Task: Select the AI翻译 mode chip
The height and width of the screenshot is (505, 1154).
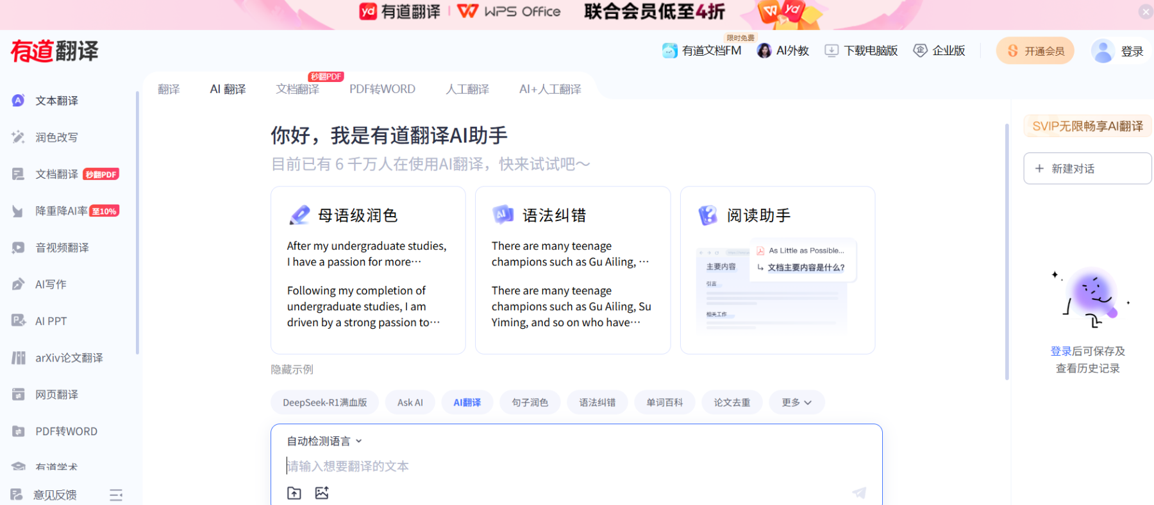Action: coord(467,402)
